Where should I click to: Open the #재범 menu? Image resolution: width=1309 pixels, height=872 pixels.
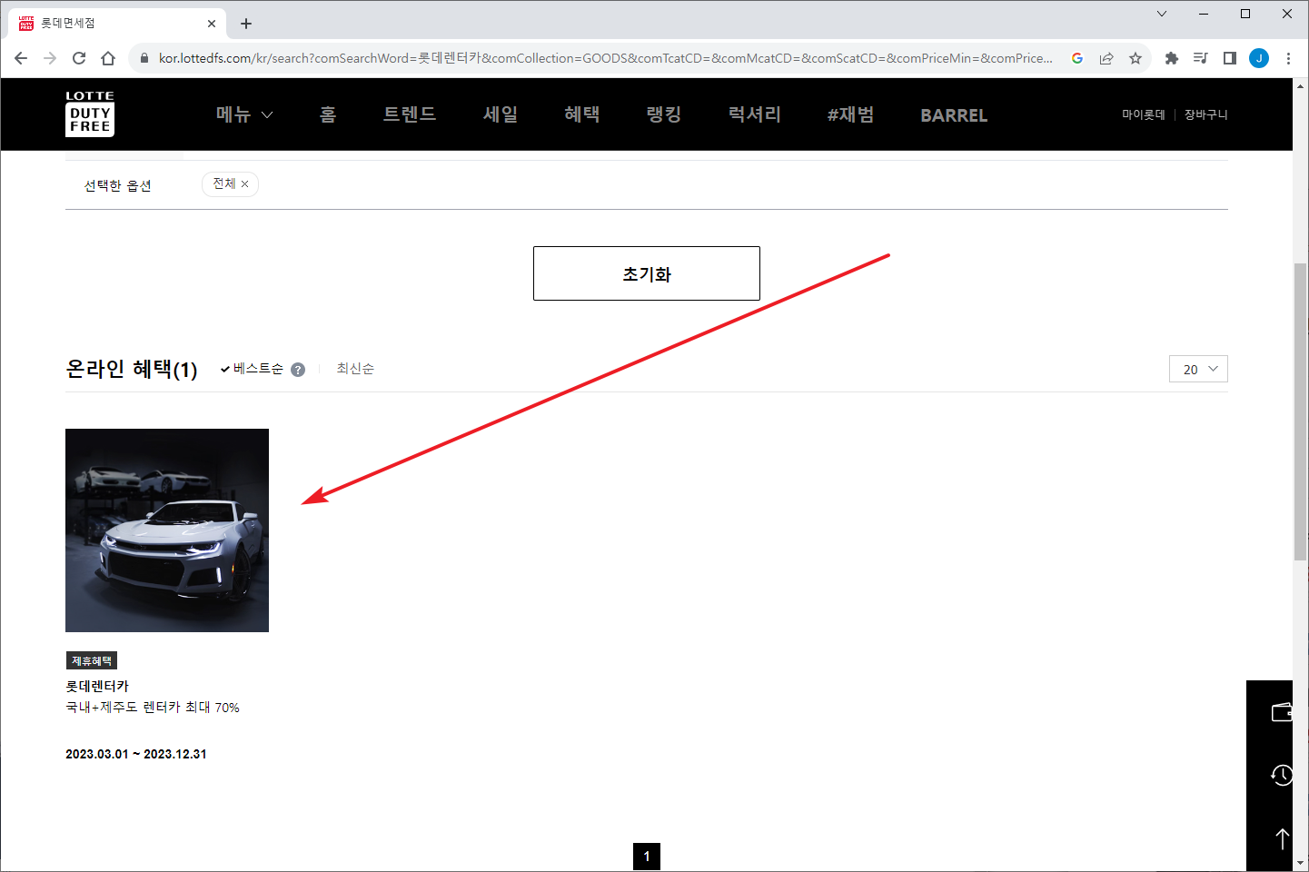click(x=851, y=114)
